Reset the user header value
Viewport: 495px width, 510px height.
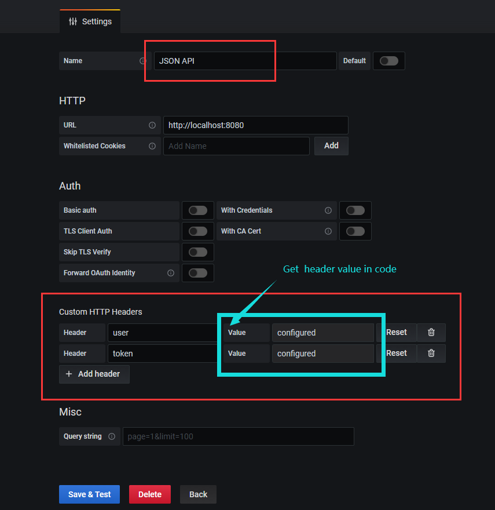[x=397, y=333]
